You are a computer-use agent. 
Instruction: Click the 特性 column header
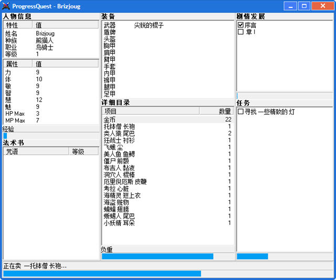click(18, 25)
